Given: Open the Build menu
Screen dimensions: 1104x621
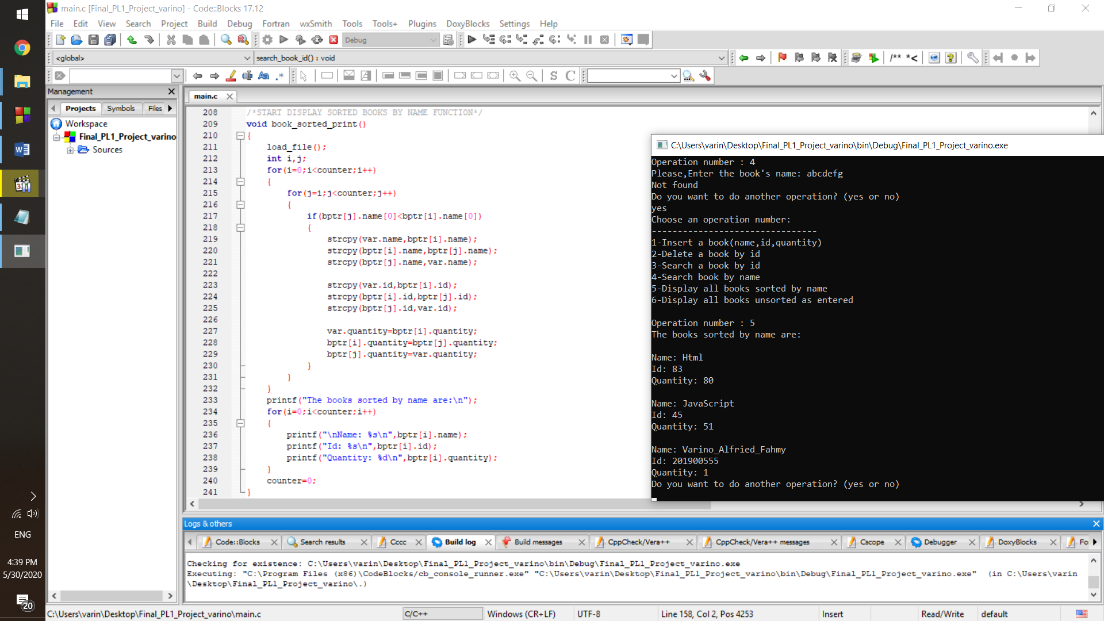Looking at the screenshot, I should point(207,24).
